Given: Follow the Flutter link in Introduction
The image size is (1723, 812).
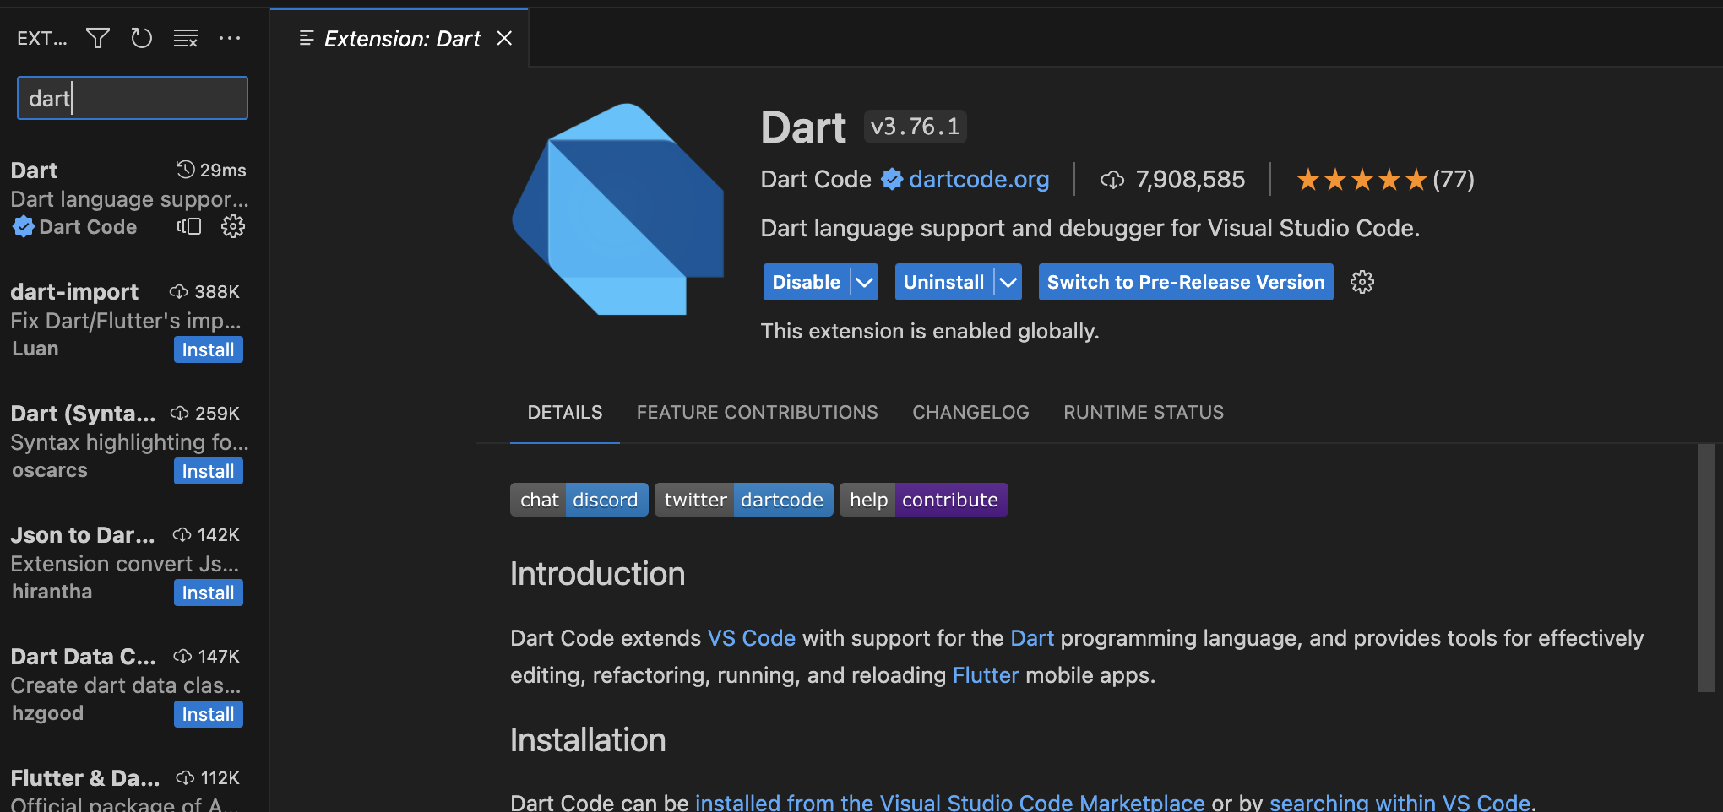Looking at the screenshot, I should 986,675.
